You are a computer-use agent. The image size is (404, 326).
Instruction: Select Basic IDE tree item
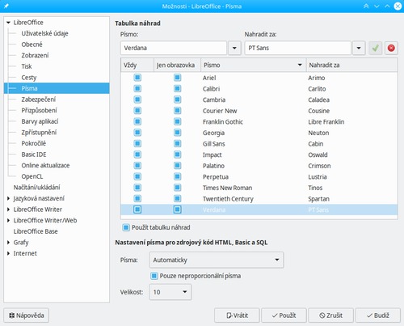[x=34, y=155]
